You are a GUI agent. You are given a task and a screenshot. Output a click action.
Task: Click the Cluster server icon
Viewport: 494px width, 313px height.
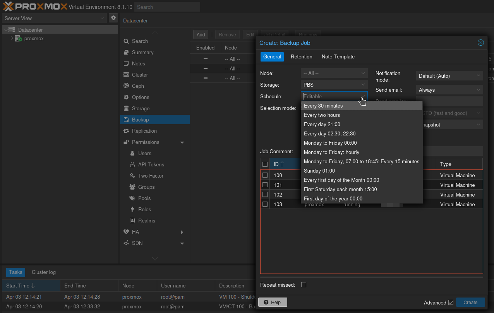[126, 75]
